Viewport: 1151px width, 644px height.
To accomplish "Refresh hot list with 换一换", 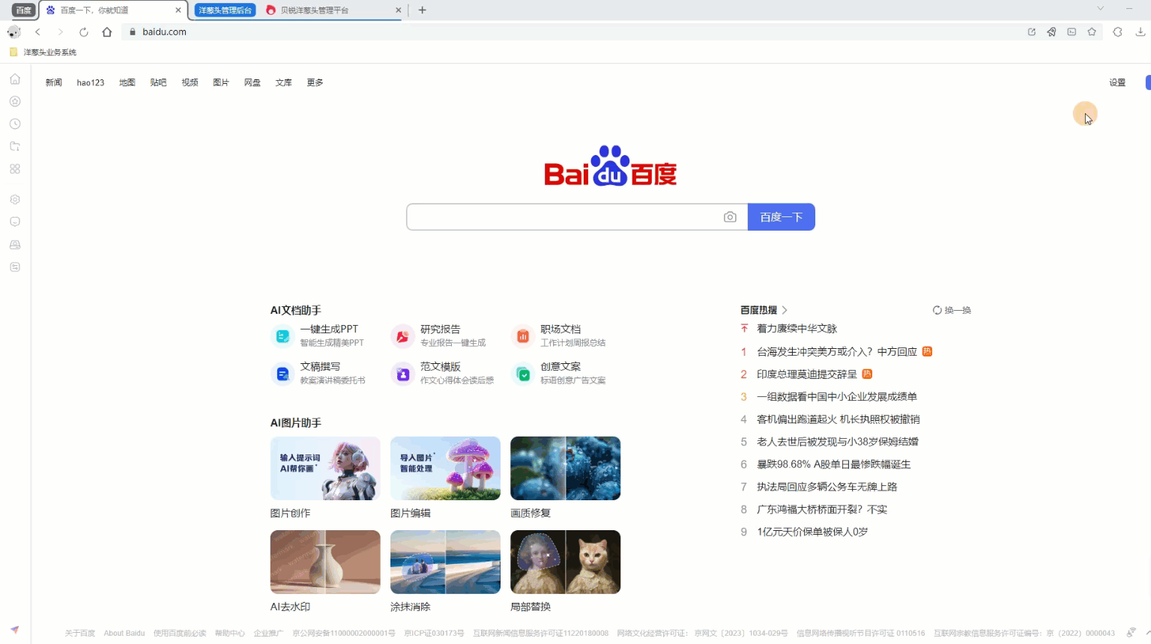I will pyautogui.click(x=952, y=310).
